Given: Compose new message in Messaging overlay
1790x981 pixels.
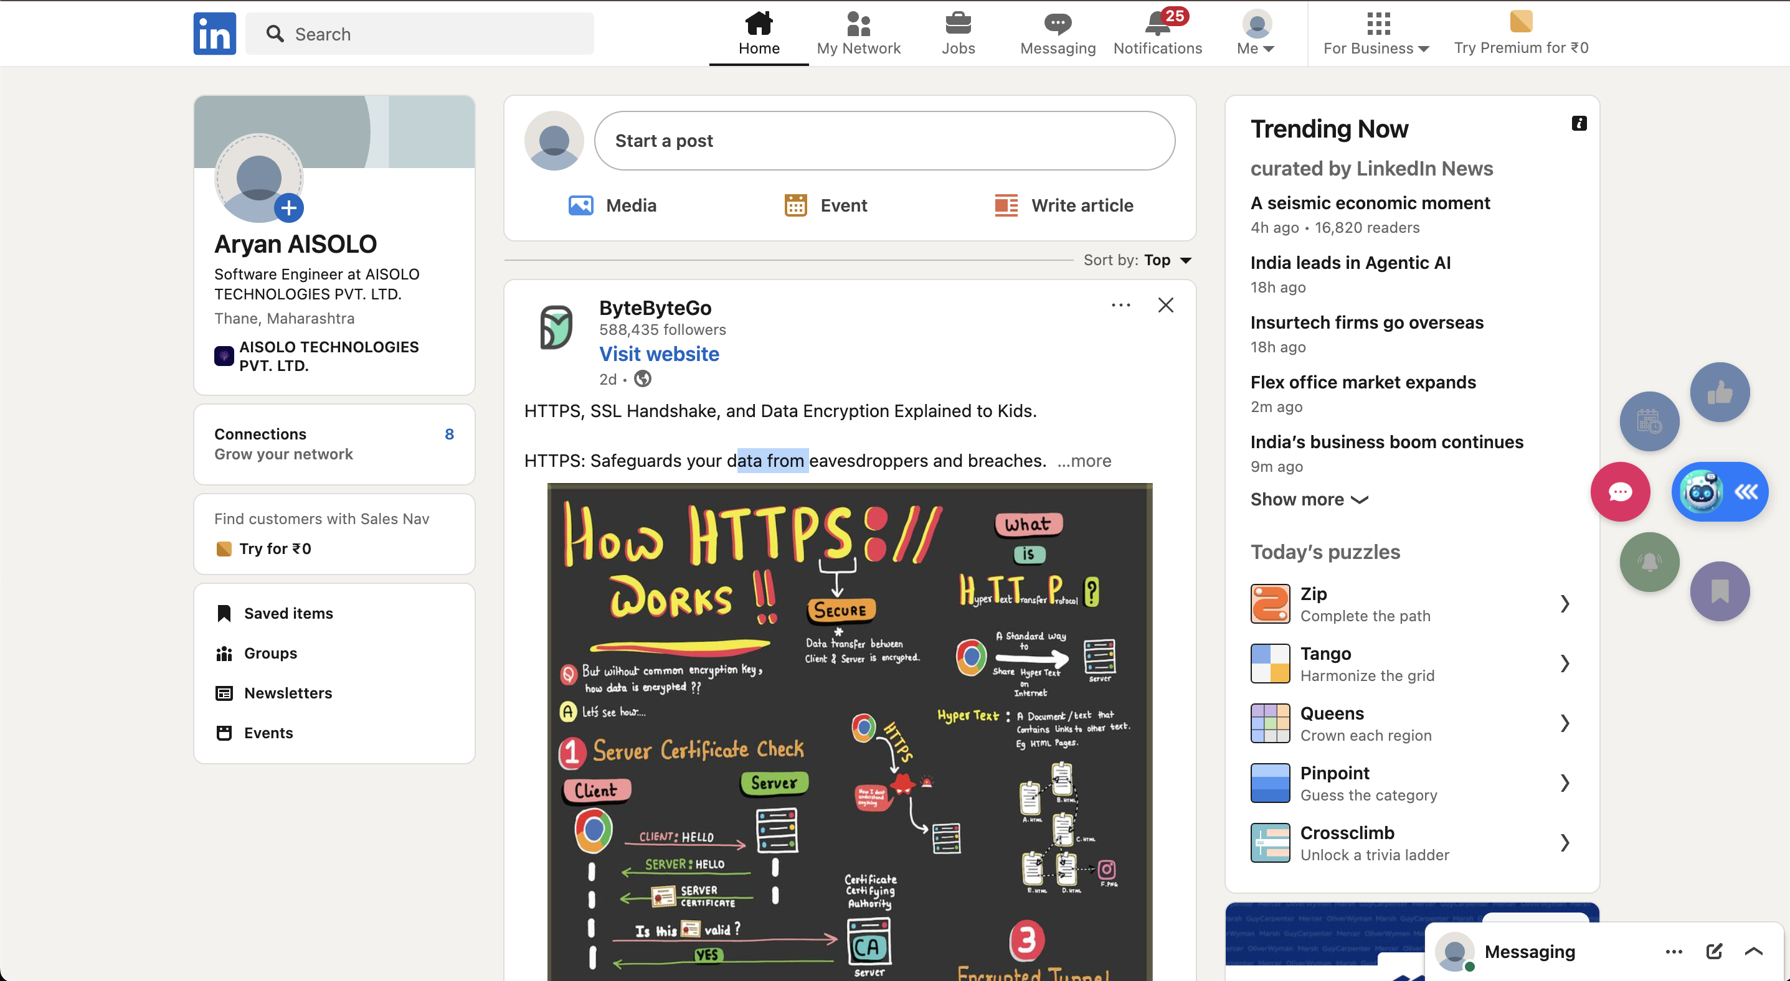Looking at the screenshot, I should [1713, 952].
